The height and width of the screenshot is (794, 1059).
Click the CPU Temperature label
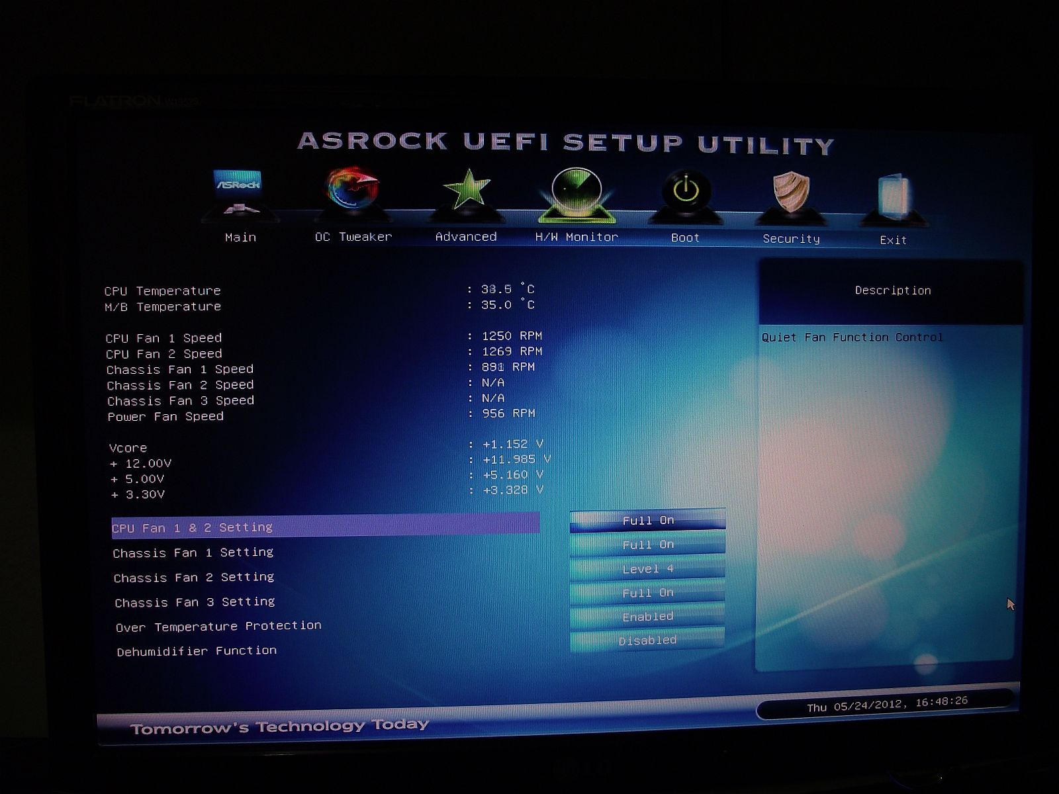point(162,290)
